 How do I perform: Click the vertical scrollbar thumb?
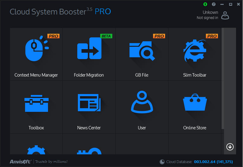point(223,78)
